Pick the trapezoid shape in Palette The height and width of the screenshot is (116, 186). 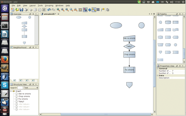point(160,45)
